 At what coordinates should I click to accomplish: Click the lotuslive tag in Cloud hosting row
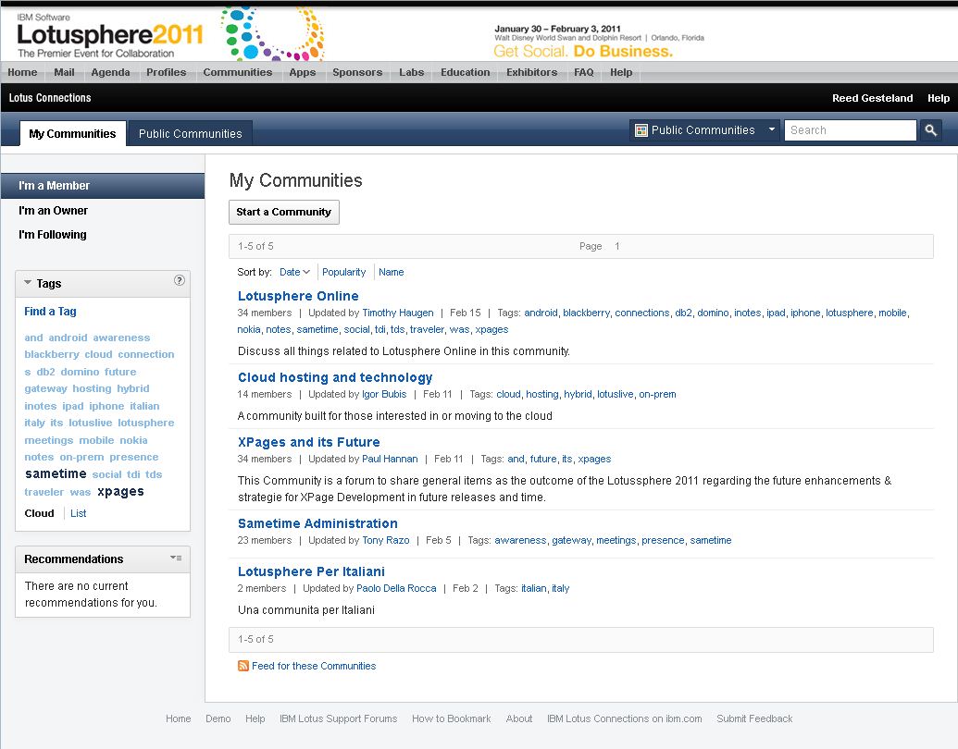616,394
